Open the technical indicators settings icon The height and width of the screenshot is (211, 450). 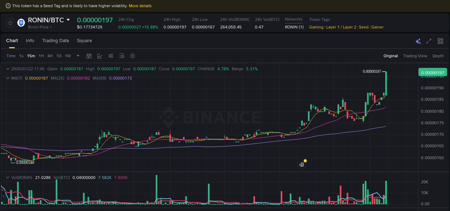tap(121, 56)
